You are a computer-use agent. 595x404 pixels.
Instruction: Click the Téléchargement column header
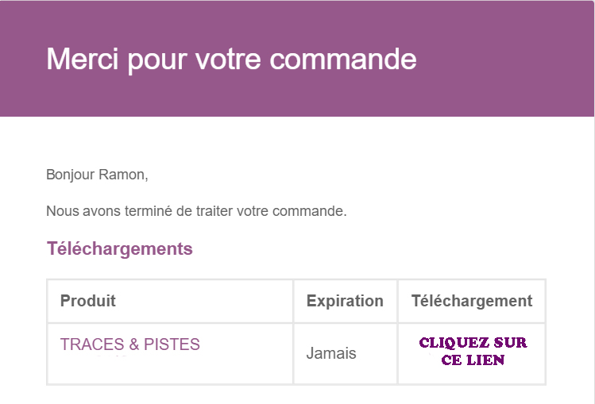472,301
